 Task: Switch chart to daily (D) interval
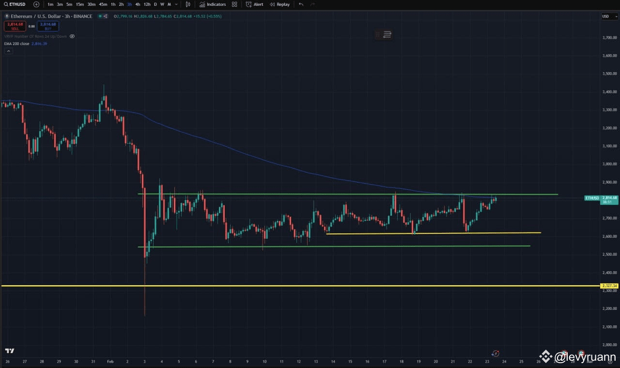(x=155, y=4)
